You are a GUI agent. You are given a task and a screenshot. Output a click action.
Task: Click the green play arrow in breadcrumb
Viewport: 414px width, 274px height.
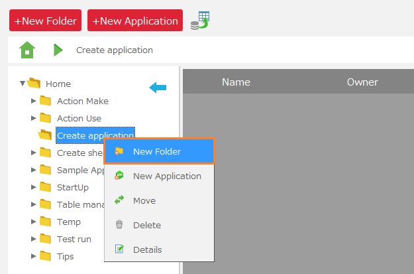click(x=58, y=50)
